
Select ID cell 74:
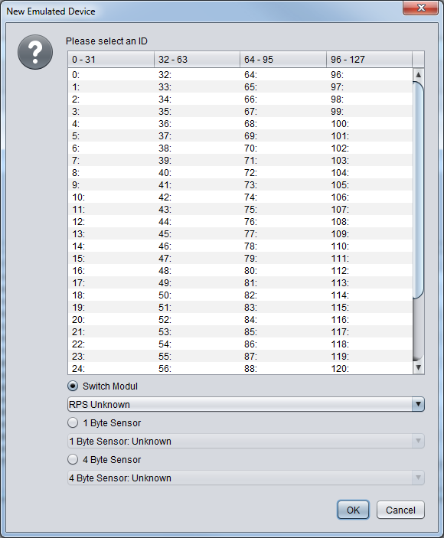point(283,197)
